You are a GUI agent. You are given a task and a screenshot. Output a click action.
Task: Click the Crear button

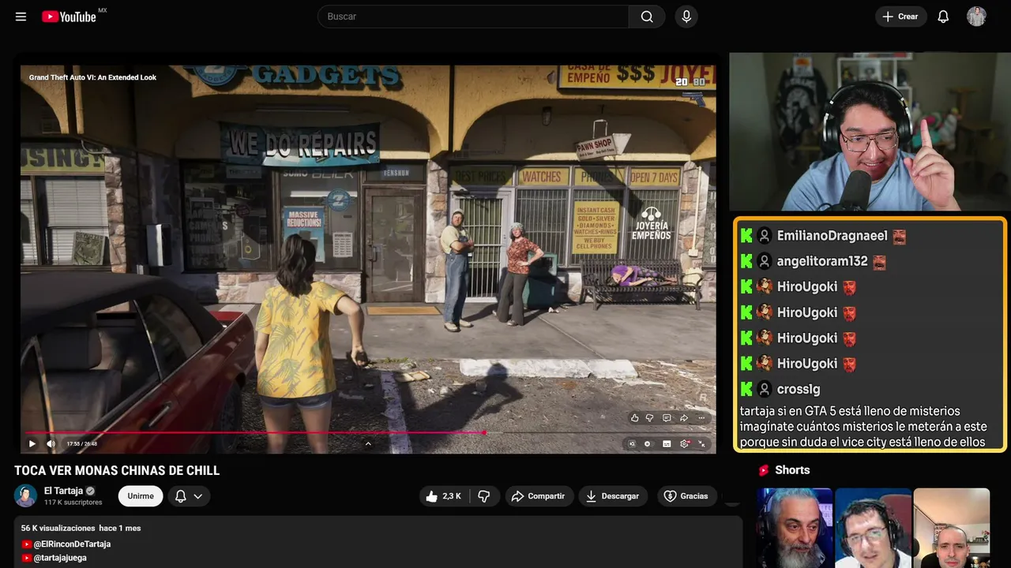[x=900, y=17]
